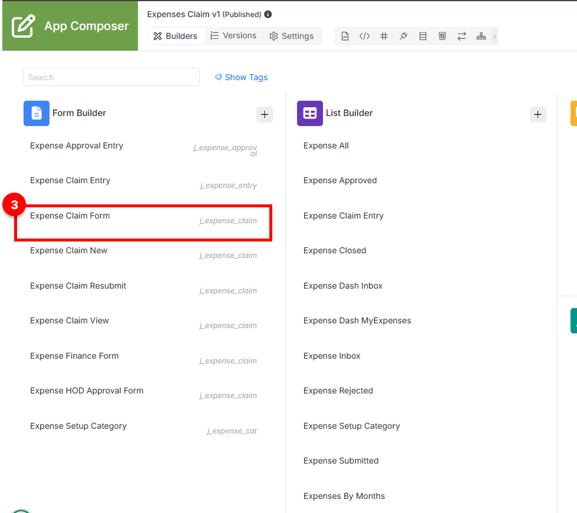
Task: Open the image file toolbar icon
Action: pos(345,36)
